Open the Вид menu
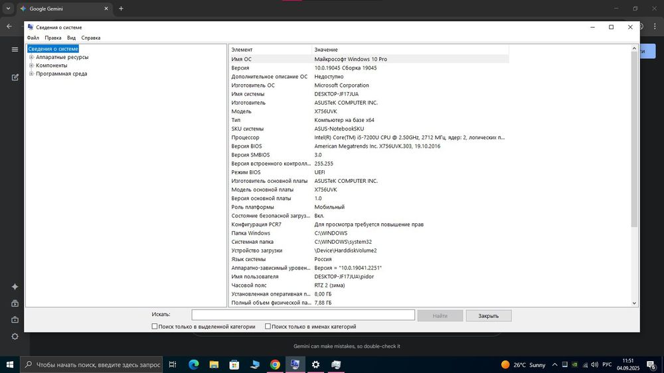The width and height of the screenshot is (664, 373). pos(71,38)
